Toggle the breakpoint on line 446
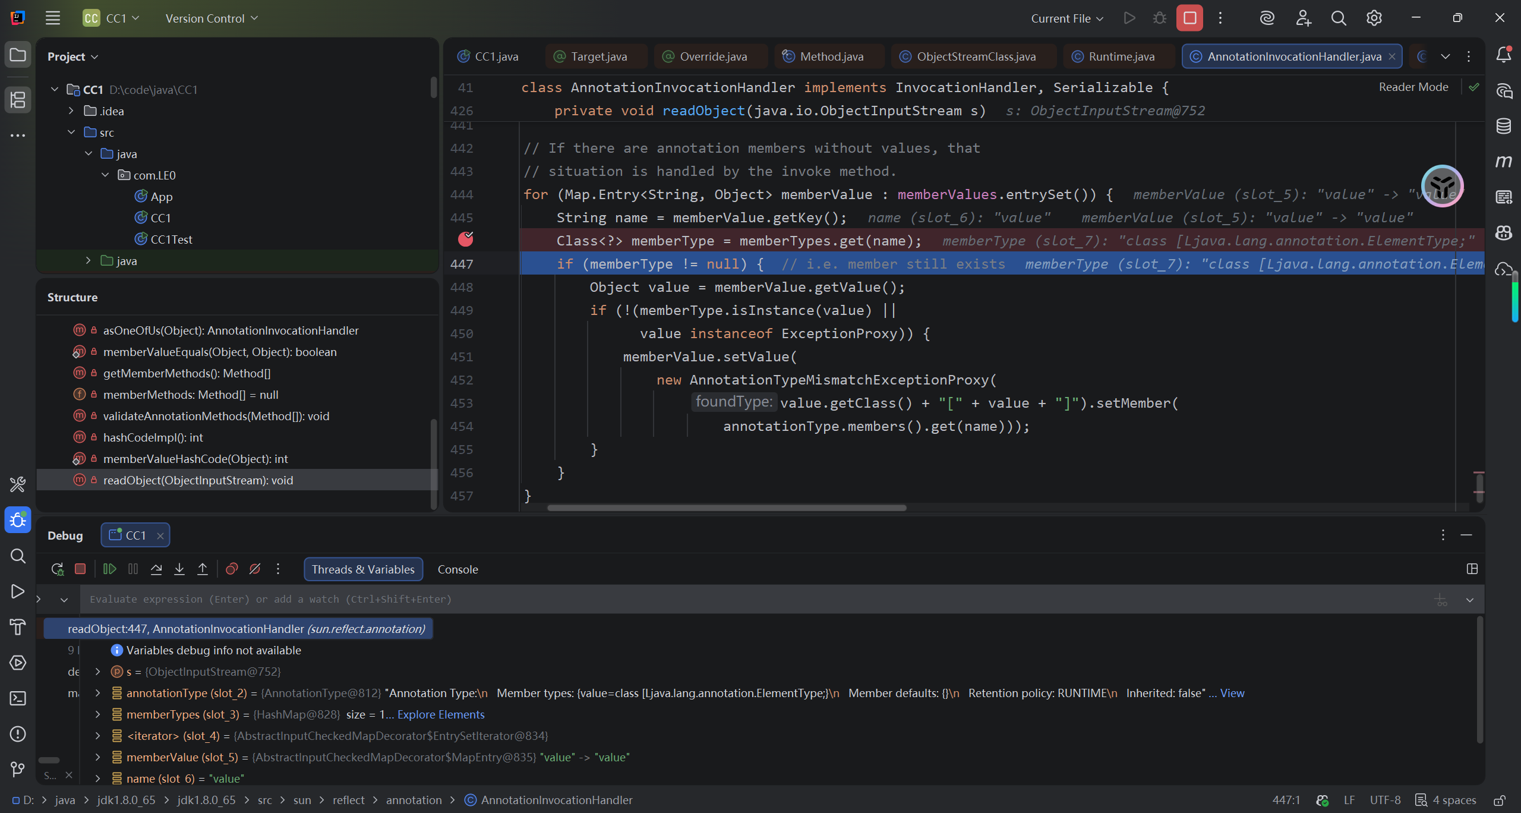This screenshot has width=1521, height=813. (466, 240)
